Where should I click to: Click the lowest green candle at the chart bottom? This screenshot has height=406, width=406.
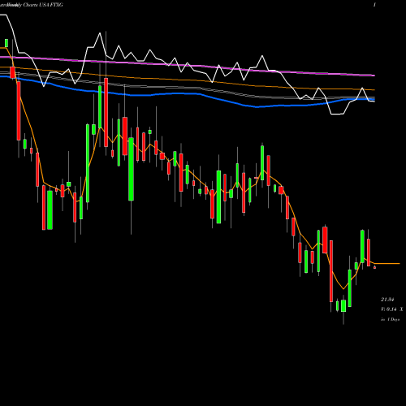[x=343, y=305]
